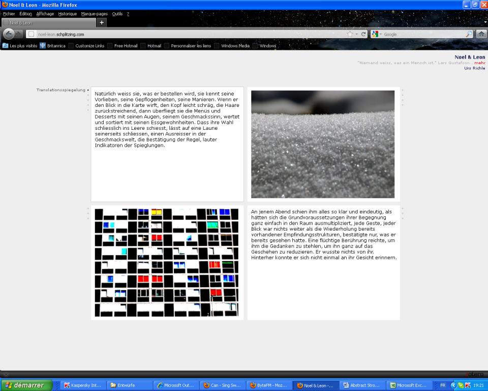
Task: Bookmark this page with the star icon
Action: click(350, 34)
